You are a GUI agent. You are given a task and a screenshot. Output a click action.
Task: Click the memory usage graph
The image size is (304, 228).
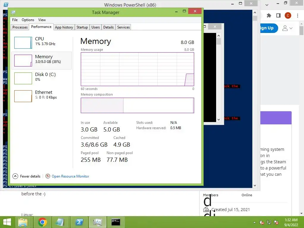click(137, 69)
